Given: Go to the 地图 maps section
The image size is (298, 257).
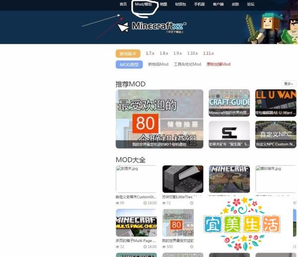Looking at the screenshot, I should tap(163, 4).
